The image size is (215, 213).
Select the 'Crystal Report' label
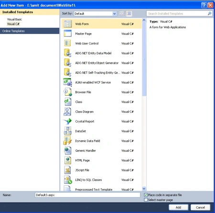[x=85, y=122]
